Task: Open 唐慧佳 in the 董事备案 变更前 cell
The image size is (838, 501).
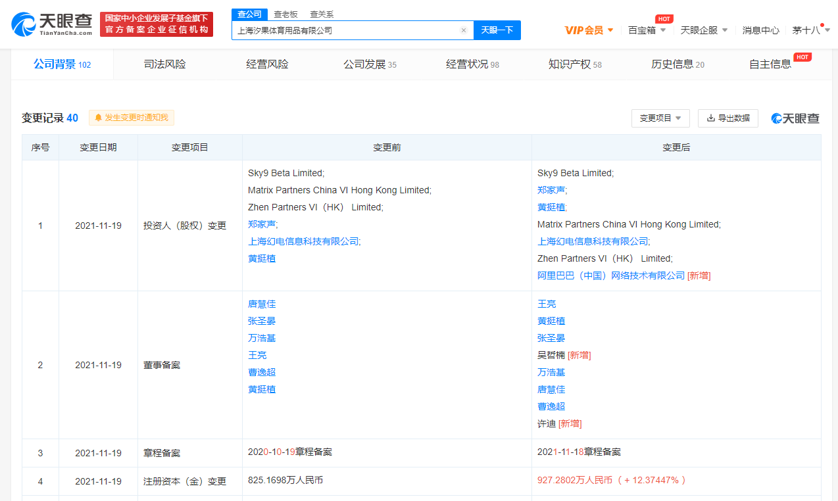Action: 262,304
